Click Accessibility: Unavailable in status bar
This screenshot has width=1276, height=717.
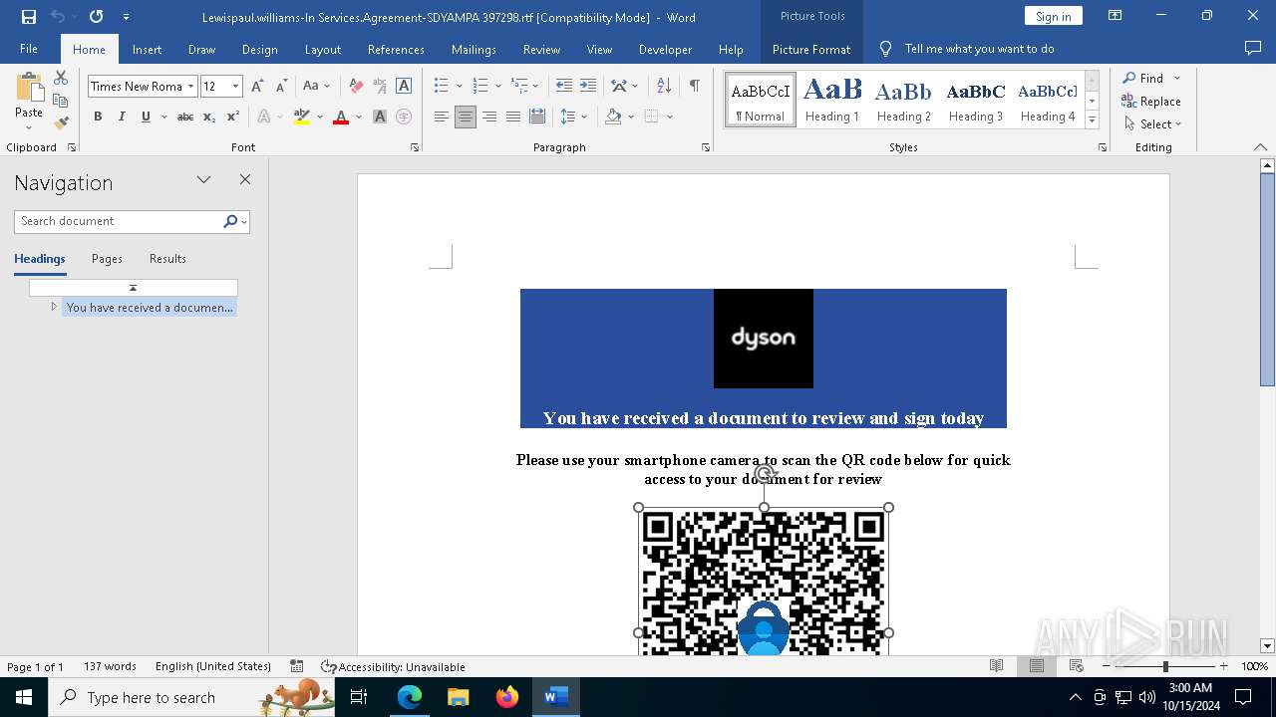pyautogui.click(x=393, y=666)
